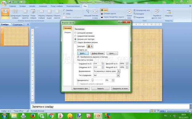Switch to the Insert ribbon tab
Viewport: 192px width, 119px height.
tap(22, 6)
